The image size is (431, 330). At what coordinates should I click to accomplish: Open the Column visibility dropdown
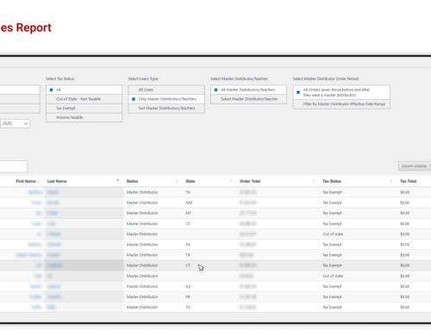[x=415, y=166]
